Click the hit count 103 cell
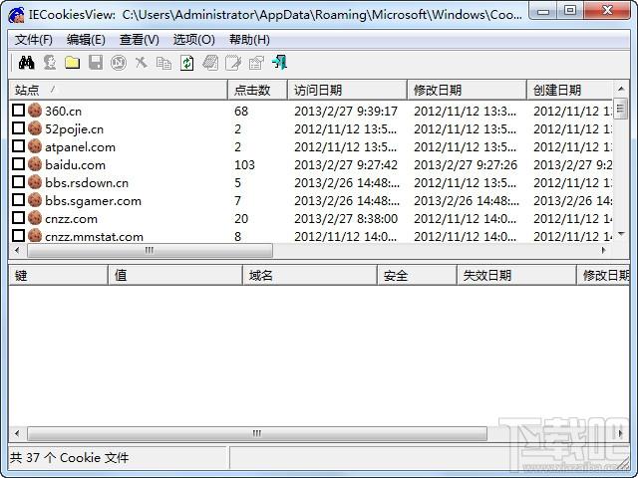 point(244,164)
